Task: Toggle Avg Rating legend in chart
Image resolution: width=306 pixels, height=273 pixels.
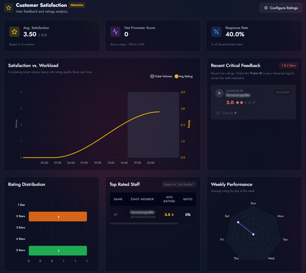Action: [x=184, y=76]
